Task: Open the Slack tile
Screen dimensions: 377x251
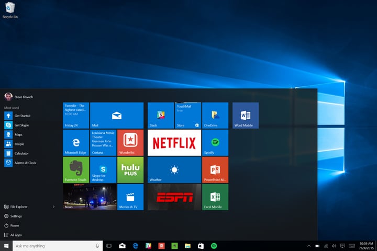Action: pyautogui.click(x=160, y=116)
